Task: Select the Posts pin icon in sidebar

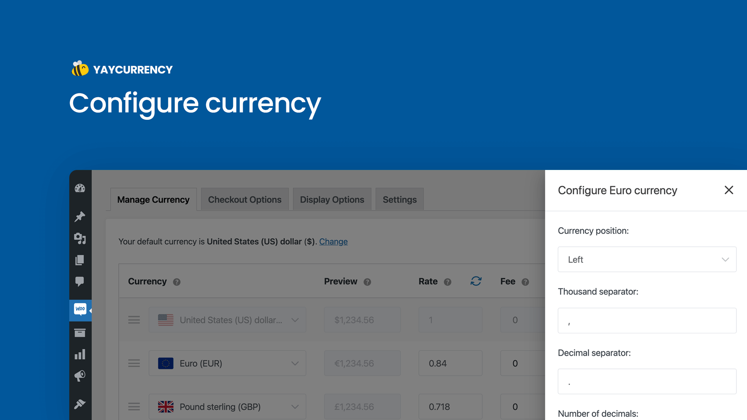Action: (x=80, y=217)
